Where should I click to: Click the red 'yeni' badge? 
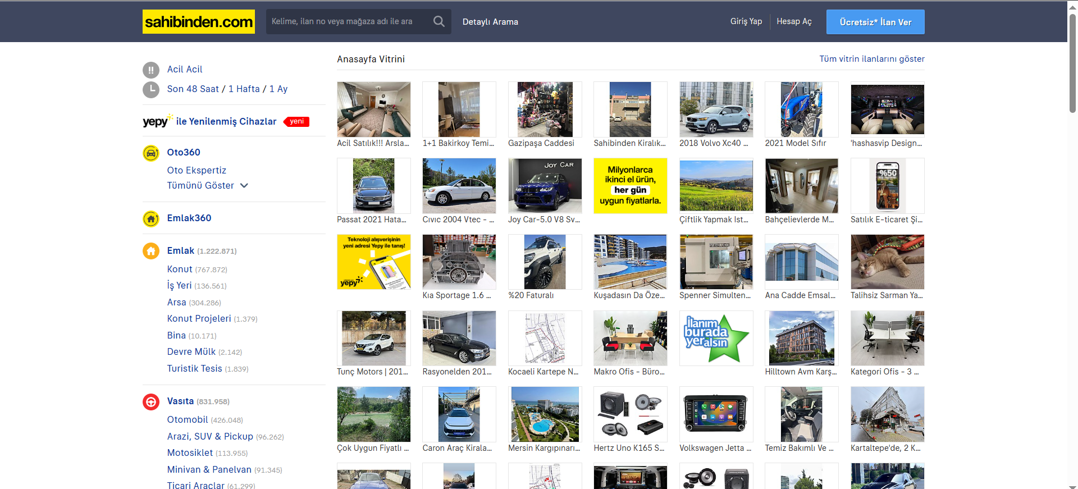point(297,121)
